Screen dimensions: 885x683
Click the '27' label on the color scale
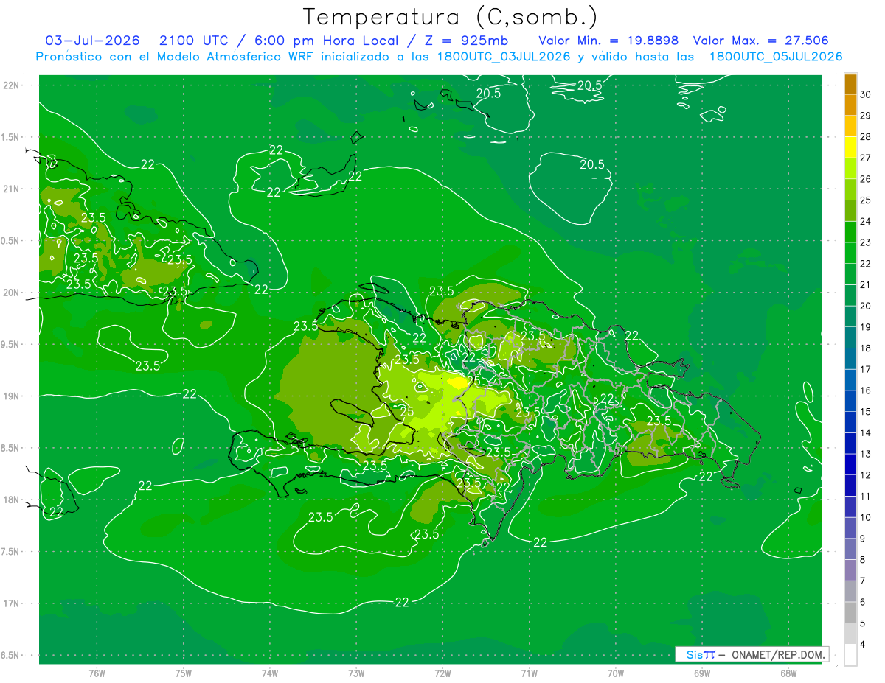866,158
